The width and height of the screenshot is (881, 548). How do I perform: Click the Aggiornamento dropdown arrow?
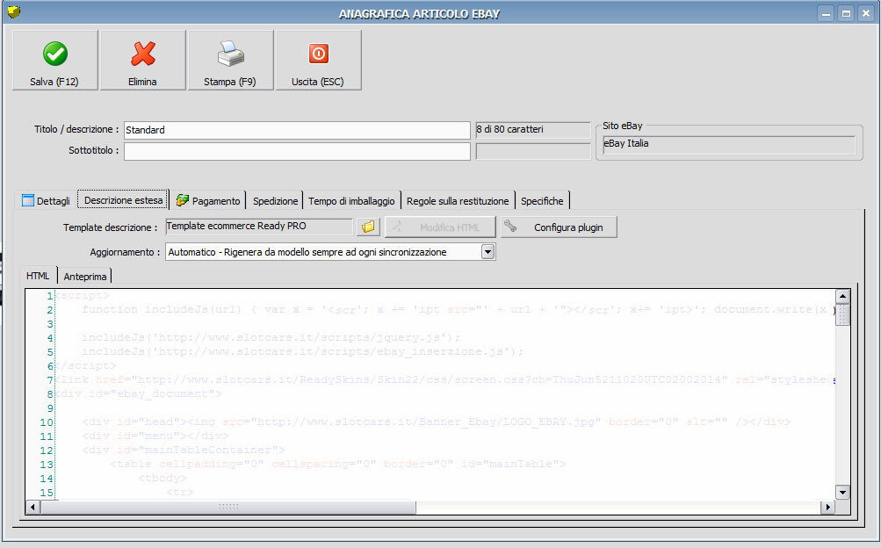click(487, 252)
